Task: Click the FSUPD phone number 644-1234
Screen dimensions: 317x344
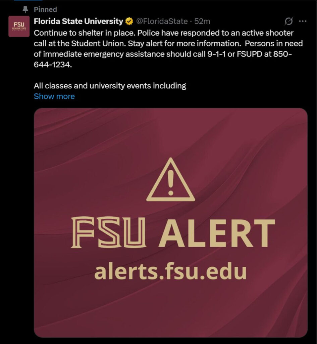Action: pos(53,65)
